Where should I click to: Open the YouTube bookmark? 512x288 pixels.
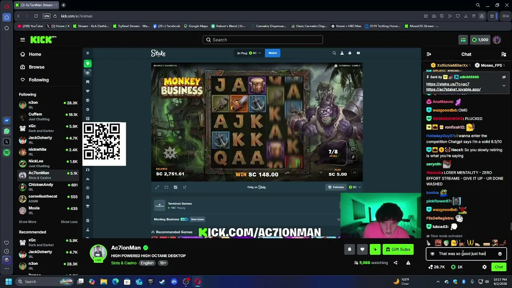30,26
